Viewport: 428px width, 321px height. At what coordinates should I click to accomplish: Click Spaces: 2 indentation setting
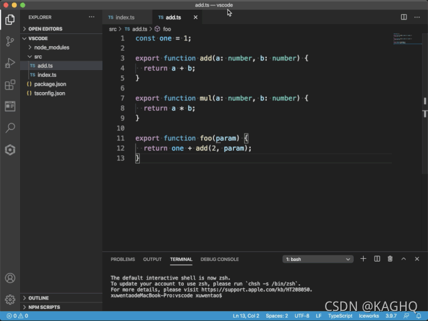coord(277,316)
